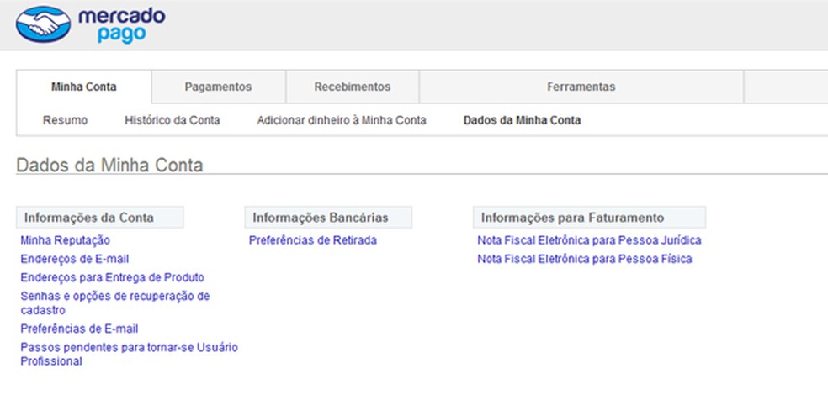Click Nota Fiscal Eletrônica para Pessoa Física
828x405 pixels.
click(x=584, y=259)
